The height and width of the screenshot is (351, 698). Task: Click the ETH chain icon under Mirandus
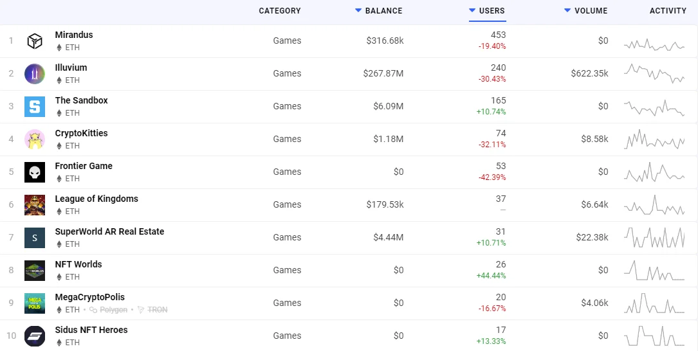pyautogui.click(x=59, y=48)
